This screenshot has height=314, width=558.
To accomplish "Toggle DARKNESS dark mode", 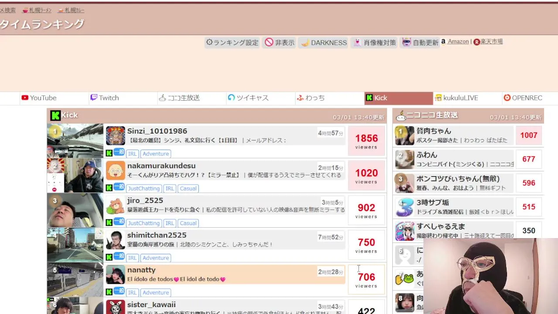I will (323, 42).
